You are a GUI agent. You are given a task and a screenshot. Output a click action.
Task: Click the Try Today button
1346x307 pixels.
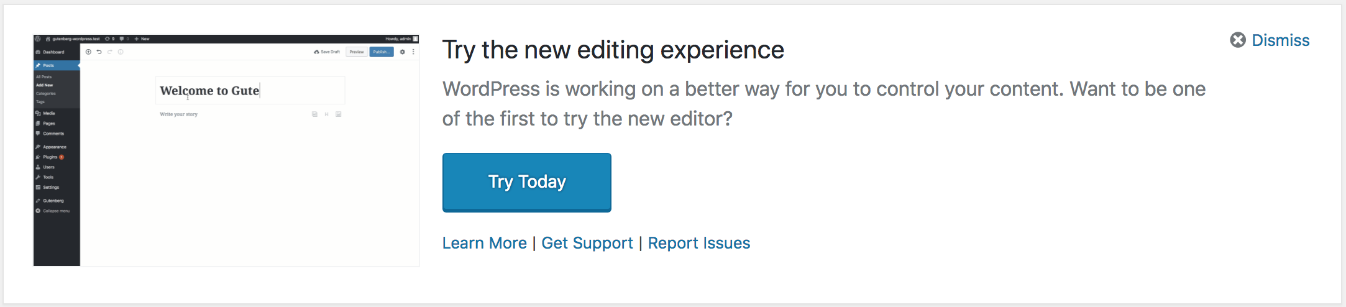click(526, 182)
